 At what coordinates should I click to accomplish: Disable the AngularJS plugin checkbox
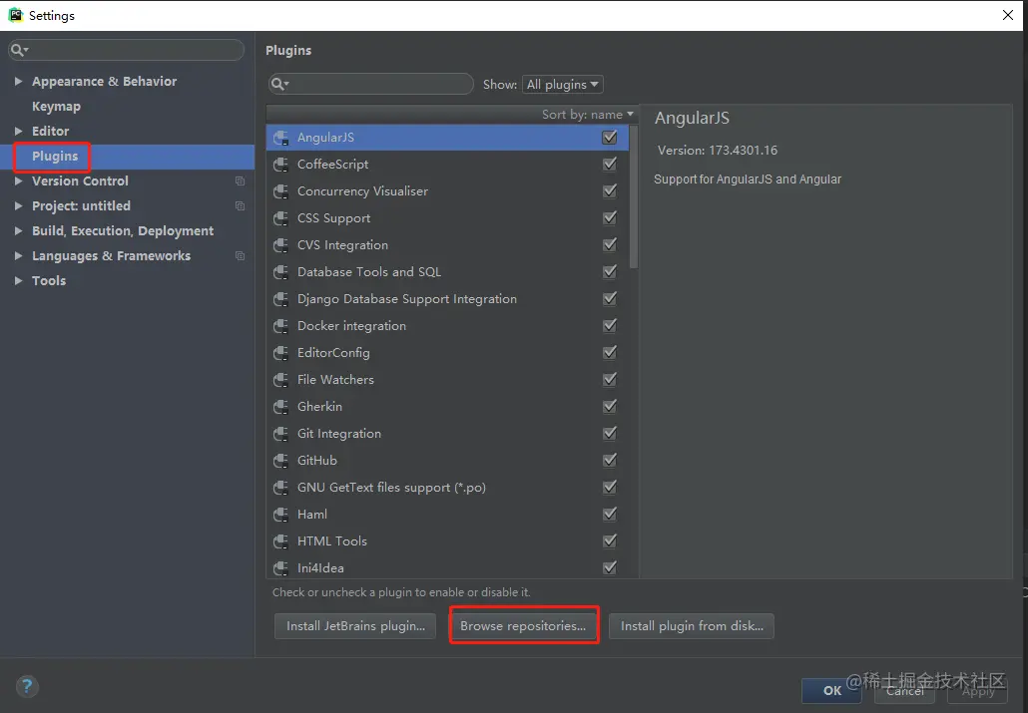(610, 137)
